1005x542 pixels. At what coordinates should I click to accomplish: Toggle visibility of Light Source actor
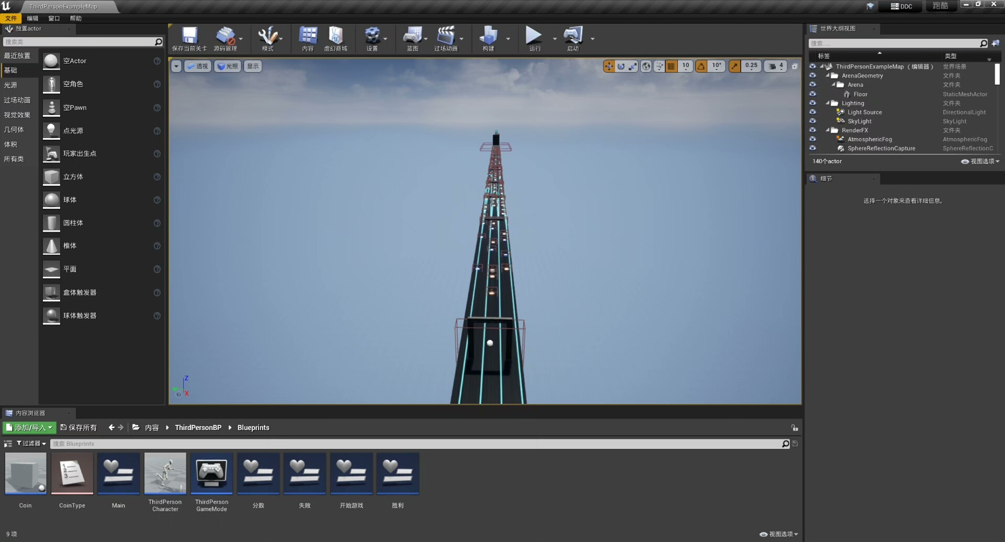(812, 112)
